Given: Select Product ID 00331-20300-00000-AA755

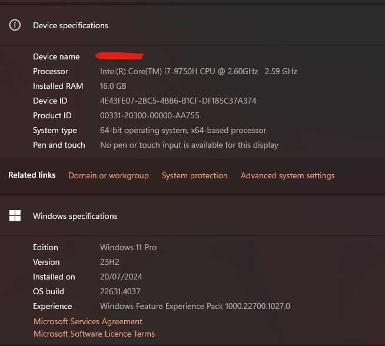Looking at the screenshot, I should (150, 115).
